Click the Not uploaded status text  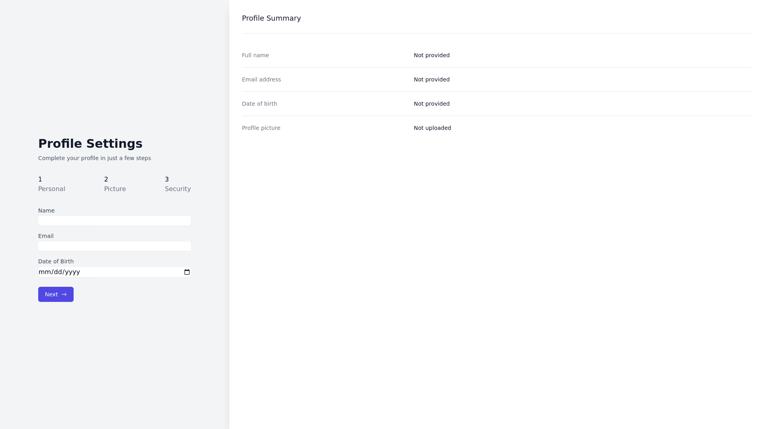(x=433, y=128)
